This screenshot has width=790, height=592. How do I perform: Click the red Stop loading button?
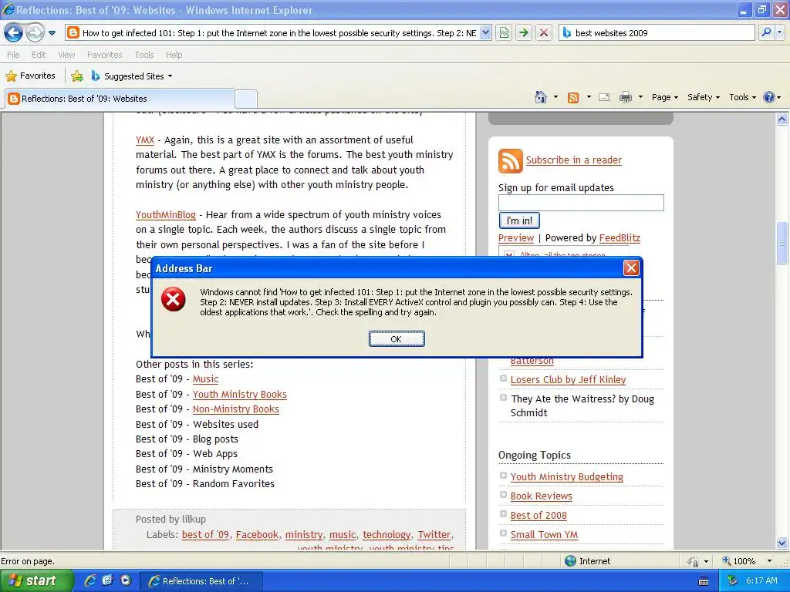point(544,33)
